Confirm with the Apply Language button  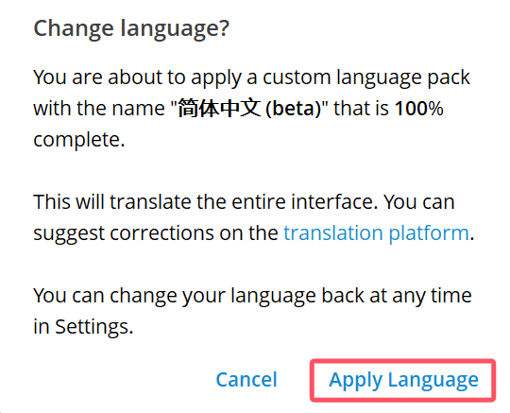pyautogui.click(x=403, y=380)
